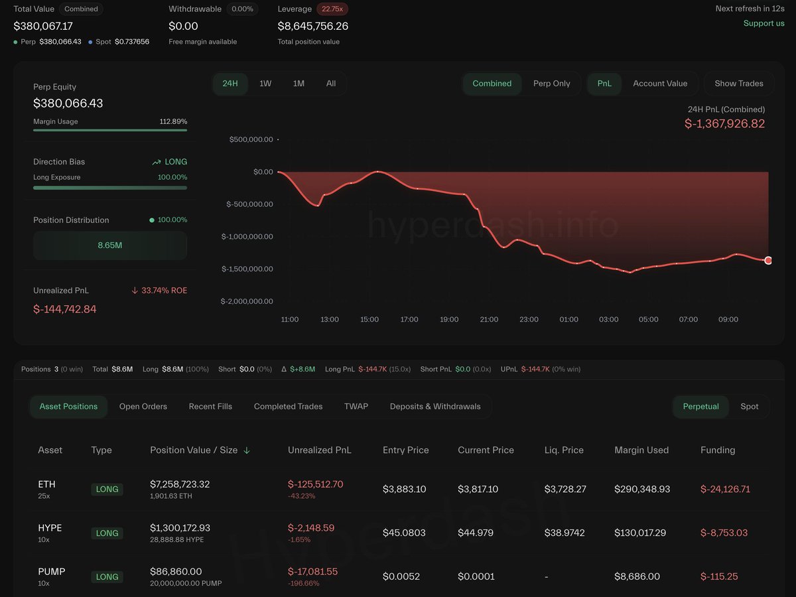The height and width of the screenshot is (597, 796).
Task: Click the green Perp legend dot
Action: point(16,42)
